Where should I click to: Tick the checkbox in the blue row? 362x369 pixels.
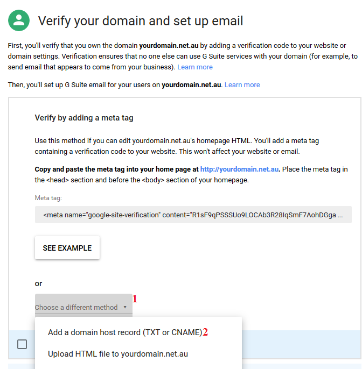point(22,344)
